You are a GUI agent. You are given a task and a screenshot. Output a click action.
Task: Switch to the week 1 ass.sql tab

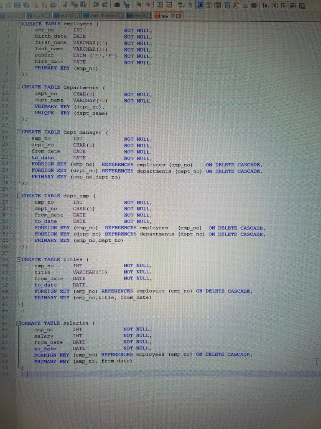click(x=103, y=16)
